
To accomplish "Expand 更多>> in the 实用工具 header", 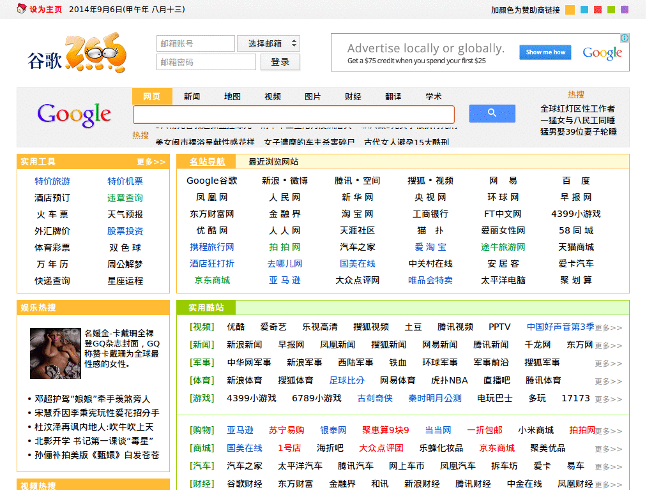I will click(151, 161).
